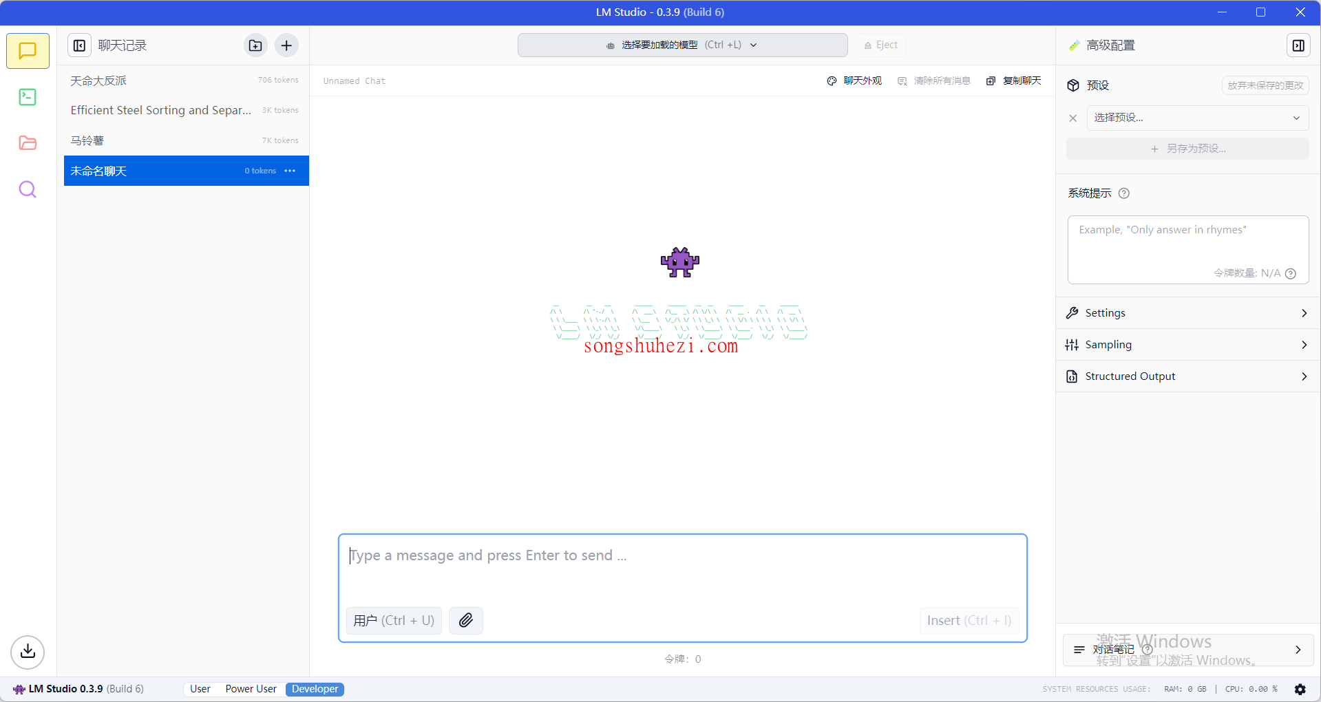Image resolution: width=1321 pixels, height=702 pixels.
Task: Expand the 对话笔记 section
Action: (1187, 650)
